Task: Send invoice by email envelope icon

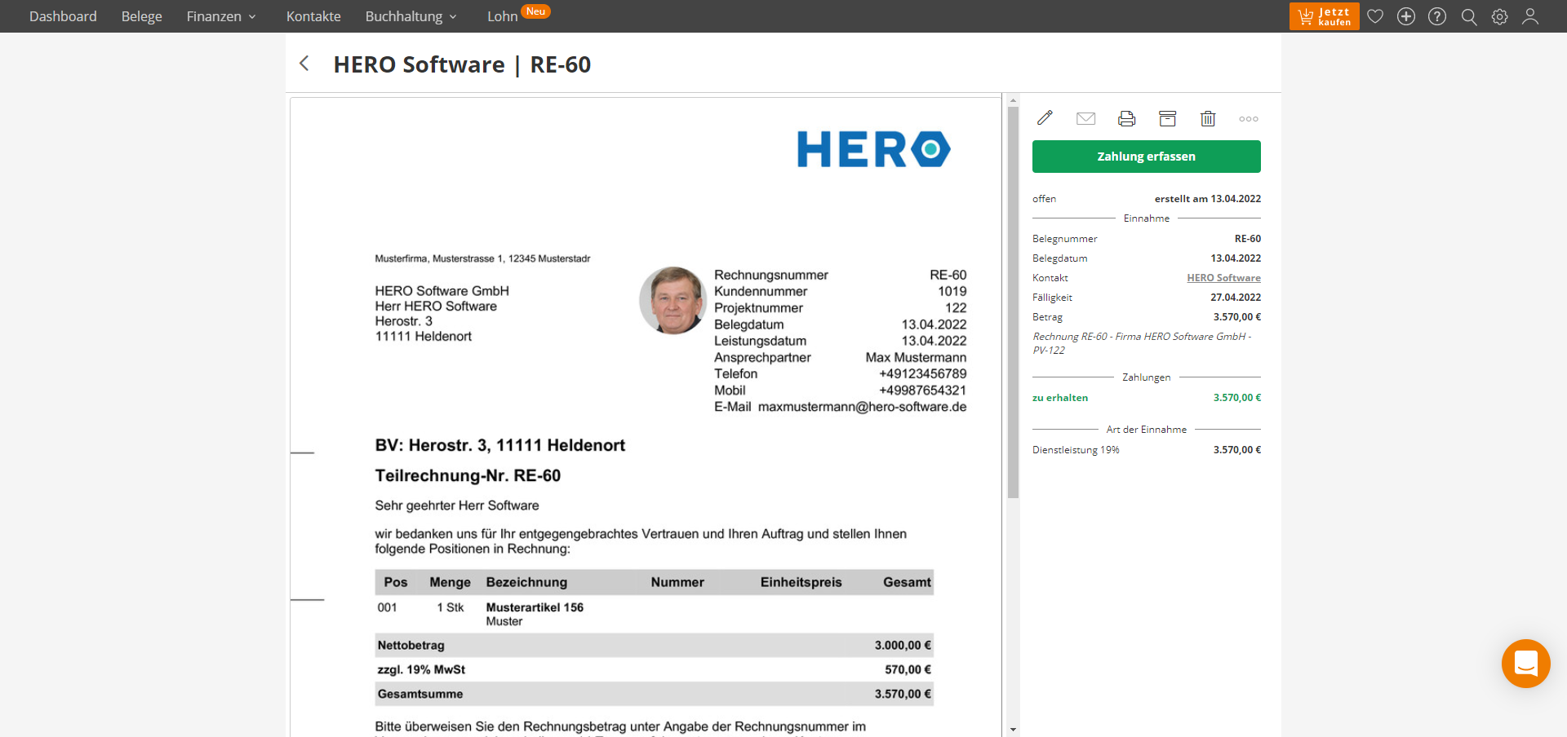Action: [1085, 118]
